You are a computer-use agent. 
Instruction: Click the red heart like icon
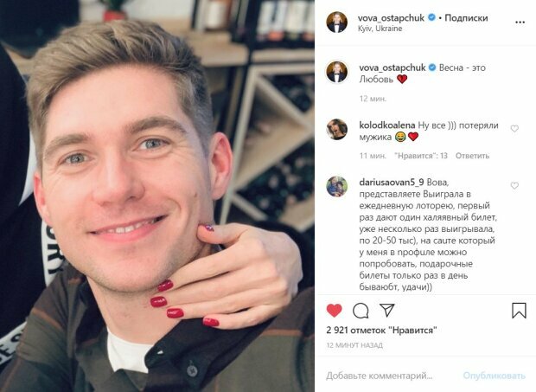click(x=335, y=311)
